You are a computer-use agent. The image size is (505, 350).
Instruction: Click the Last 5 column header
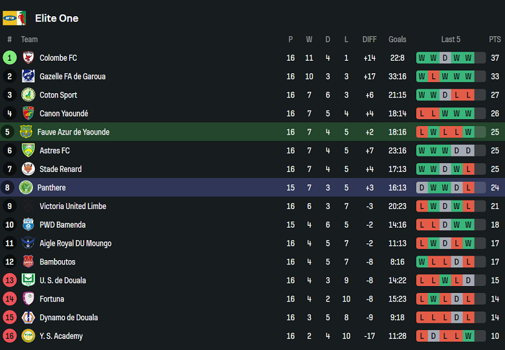pyautogui.click(x=451, y=39)
